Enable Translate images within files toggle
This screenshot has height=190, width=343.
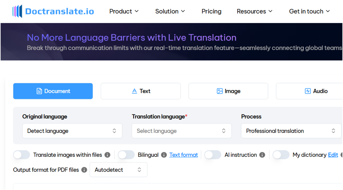point(22,155)
